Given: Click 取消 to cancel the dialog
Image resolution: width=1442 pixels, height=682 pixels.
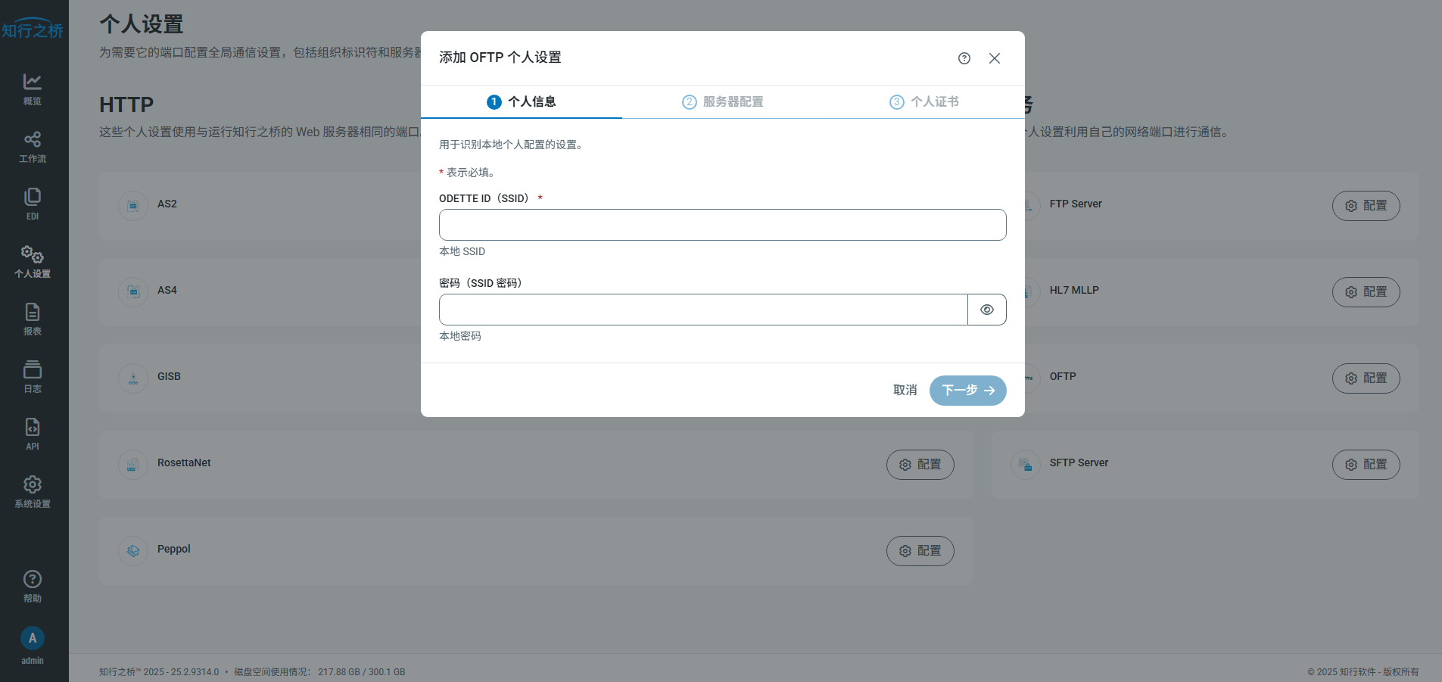Looking at the screenshot, I should pos(905,391).
